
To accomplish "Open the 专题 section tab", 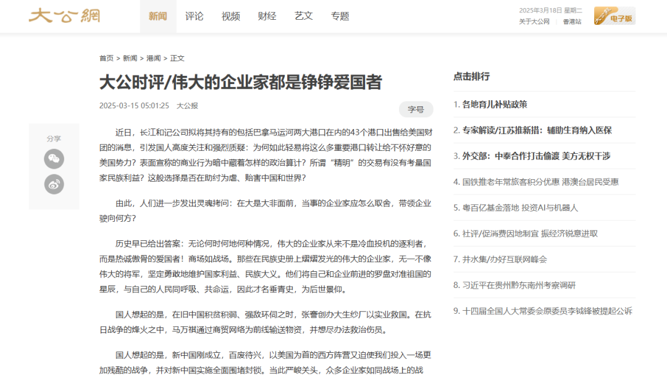I will click(340, 17).
